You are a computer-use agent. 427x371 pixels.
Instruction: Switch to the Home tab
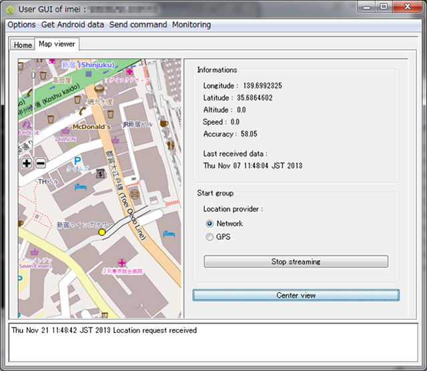coord(23,45)
